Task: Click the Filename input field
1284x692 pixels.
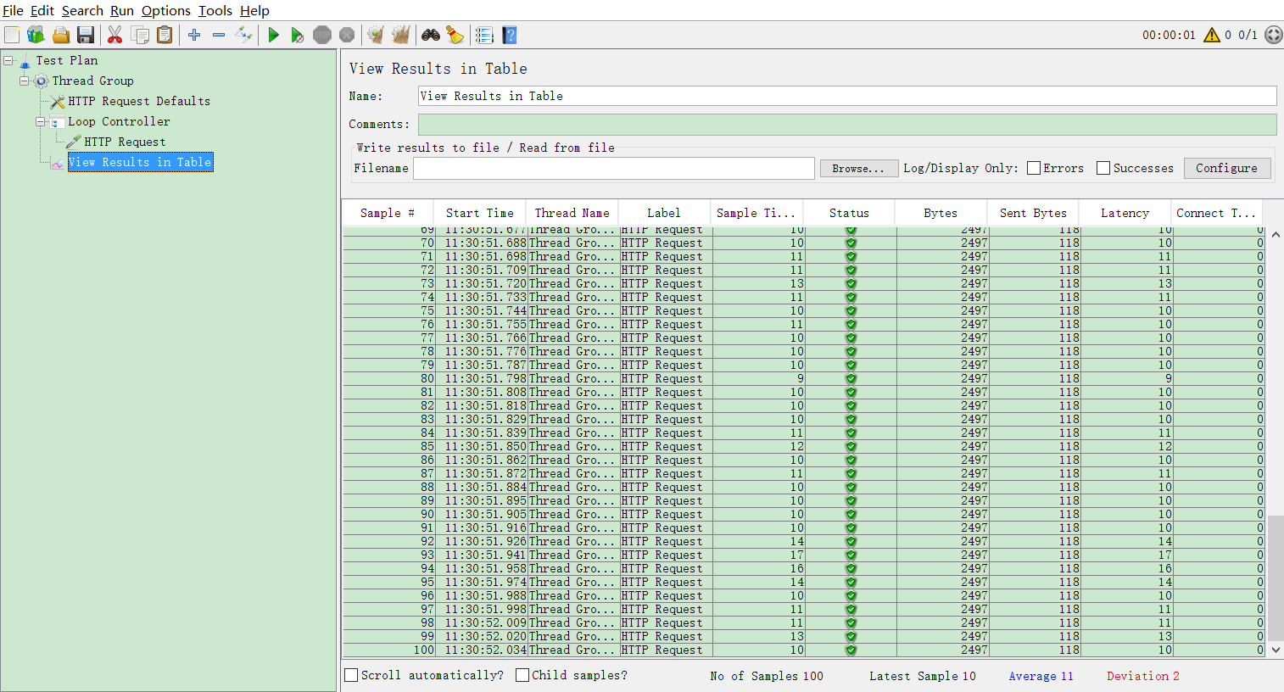Action: 613,168
